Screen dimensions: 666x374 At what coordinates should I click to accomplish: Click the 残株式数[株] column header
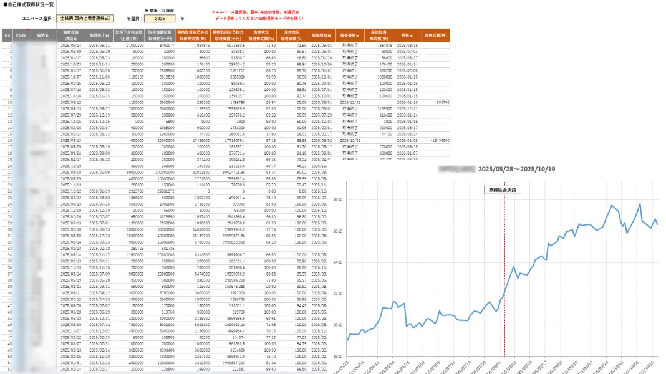pos(435,36)
